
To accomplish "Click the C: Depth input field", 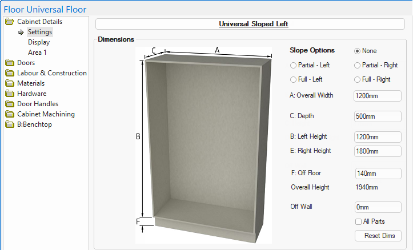I will 378,116.
